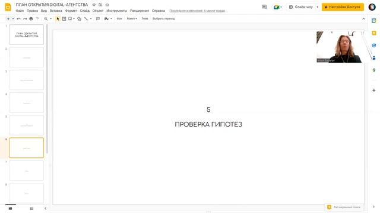Open Tasks in side panel
The image size is (380, 213).
tap(374, 46)
